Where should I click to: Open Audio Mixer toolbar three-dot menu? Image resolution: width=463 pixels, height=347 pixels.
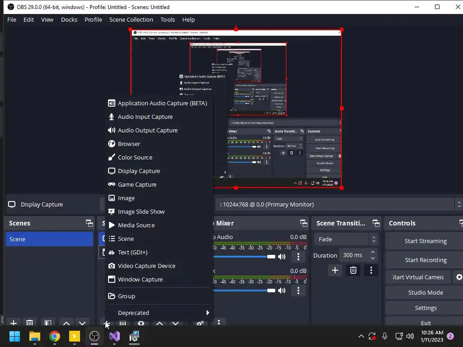218,322
